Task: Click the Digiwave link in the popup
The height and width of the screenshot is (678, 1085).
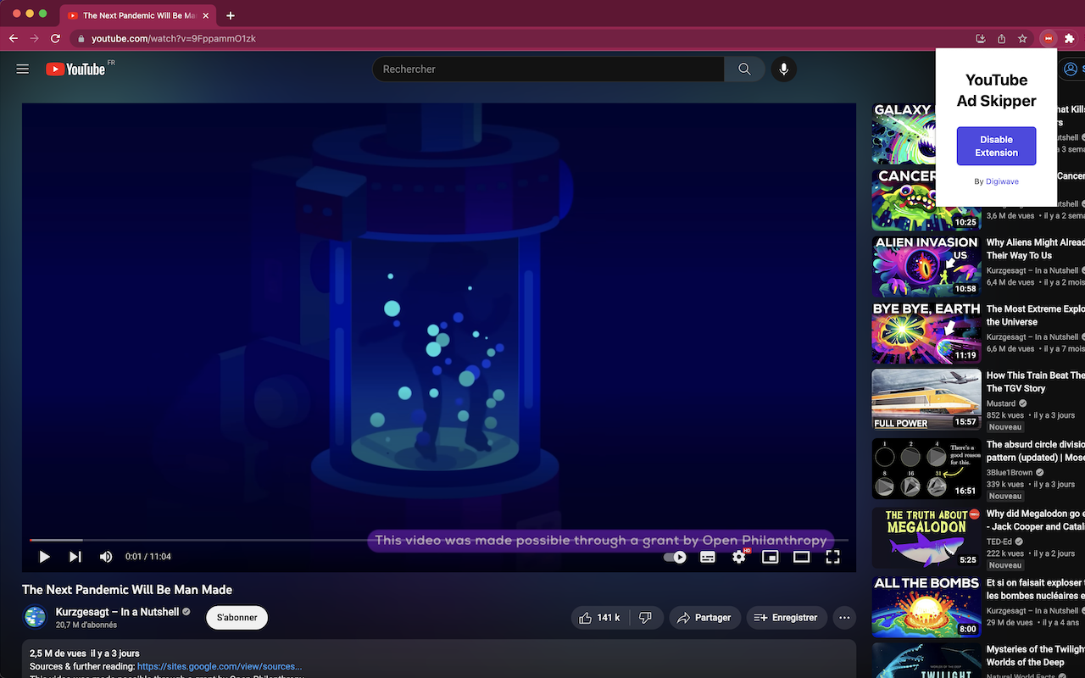Action: click(x=1002, y=181)
